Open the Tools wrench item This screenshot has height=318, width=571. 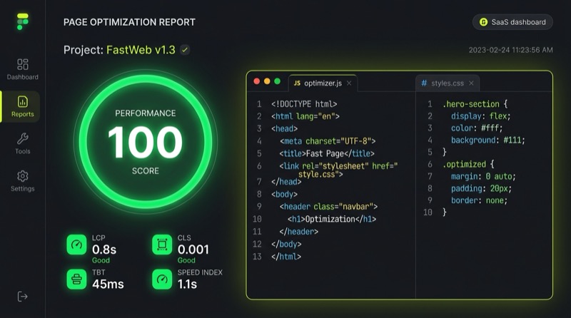click(x=23, y=143)
